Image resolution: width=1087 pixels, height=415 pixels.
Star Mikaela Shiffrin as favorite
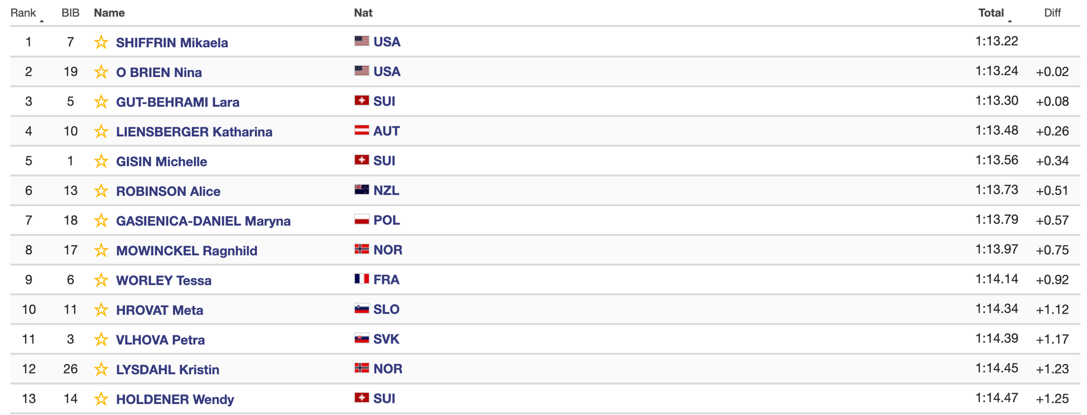(101, 42)
